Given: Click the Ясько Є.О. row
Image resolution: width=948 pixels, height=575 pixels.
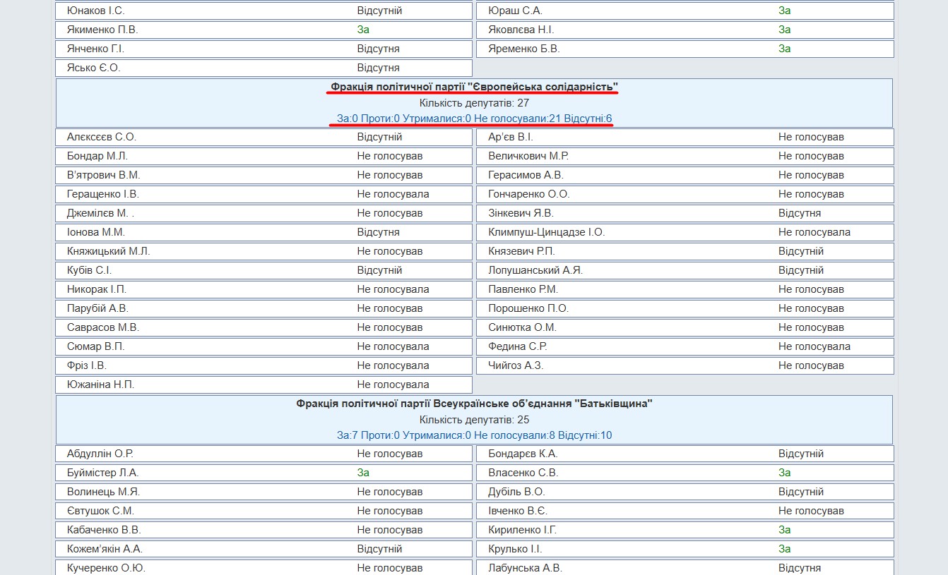Looking at the screenshot, I should 263,68.
